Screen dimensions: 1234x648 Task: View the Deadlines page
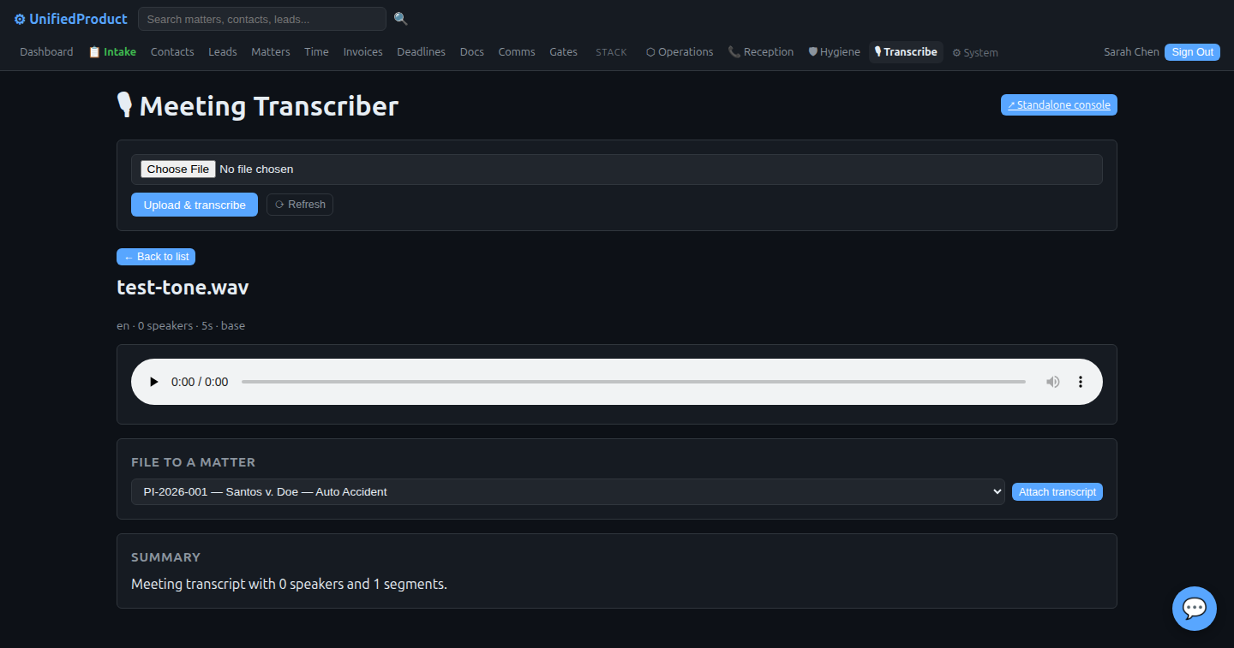coord(421,52)
